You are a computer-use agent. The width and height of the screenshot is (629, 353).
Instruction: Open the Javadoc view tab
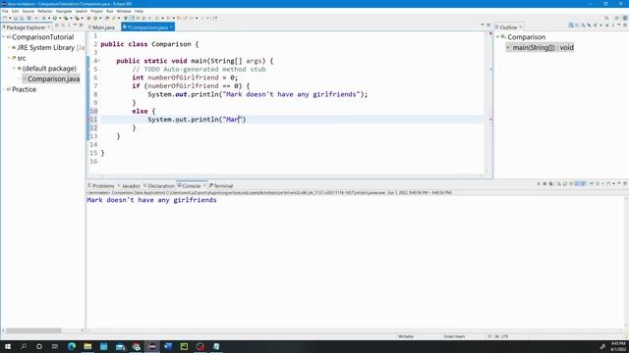pos(129,185)
